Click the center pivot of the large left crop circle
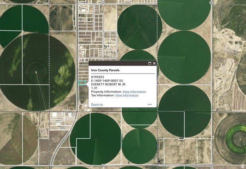246x169 pixels. (36, 72)
